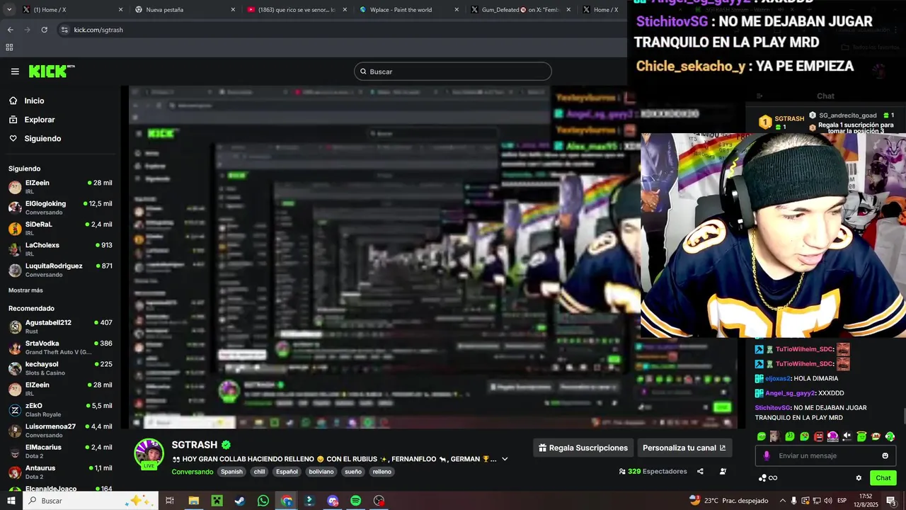The height and width of the screenshot is (510, 906).
Task: Switch to Gum_Defeated on X tab
Action: coord(519,10)
